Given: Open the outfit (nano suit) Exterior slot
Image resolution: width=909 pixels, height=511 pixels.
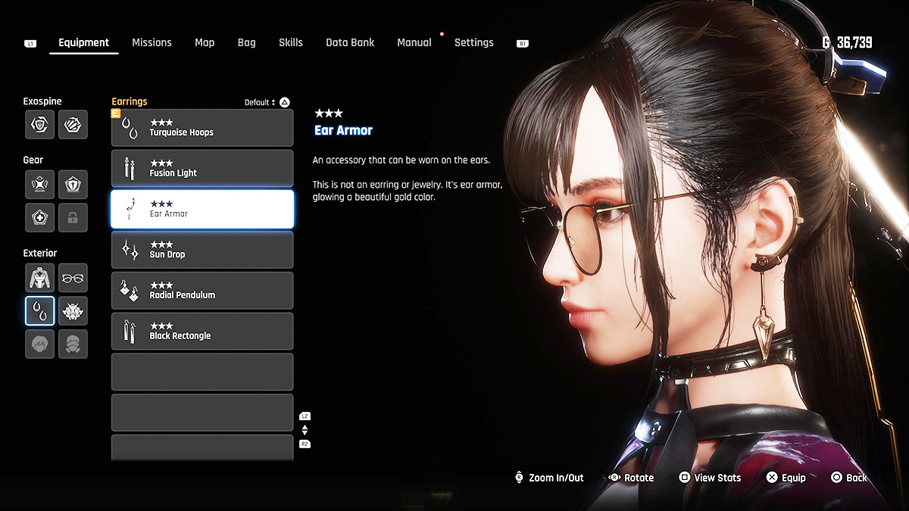Looking at the screenshot, I should [x=39, y=278].
